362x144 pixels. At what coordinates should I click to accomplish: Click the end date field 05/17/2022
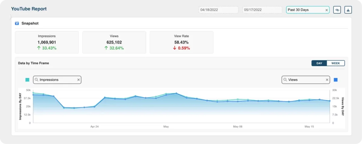(x=262, y=10)
